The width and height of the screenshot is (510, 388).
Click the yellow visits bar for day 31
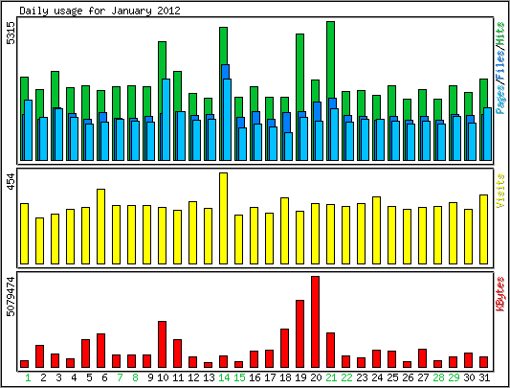point(483,229)
